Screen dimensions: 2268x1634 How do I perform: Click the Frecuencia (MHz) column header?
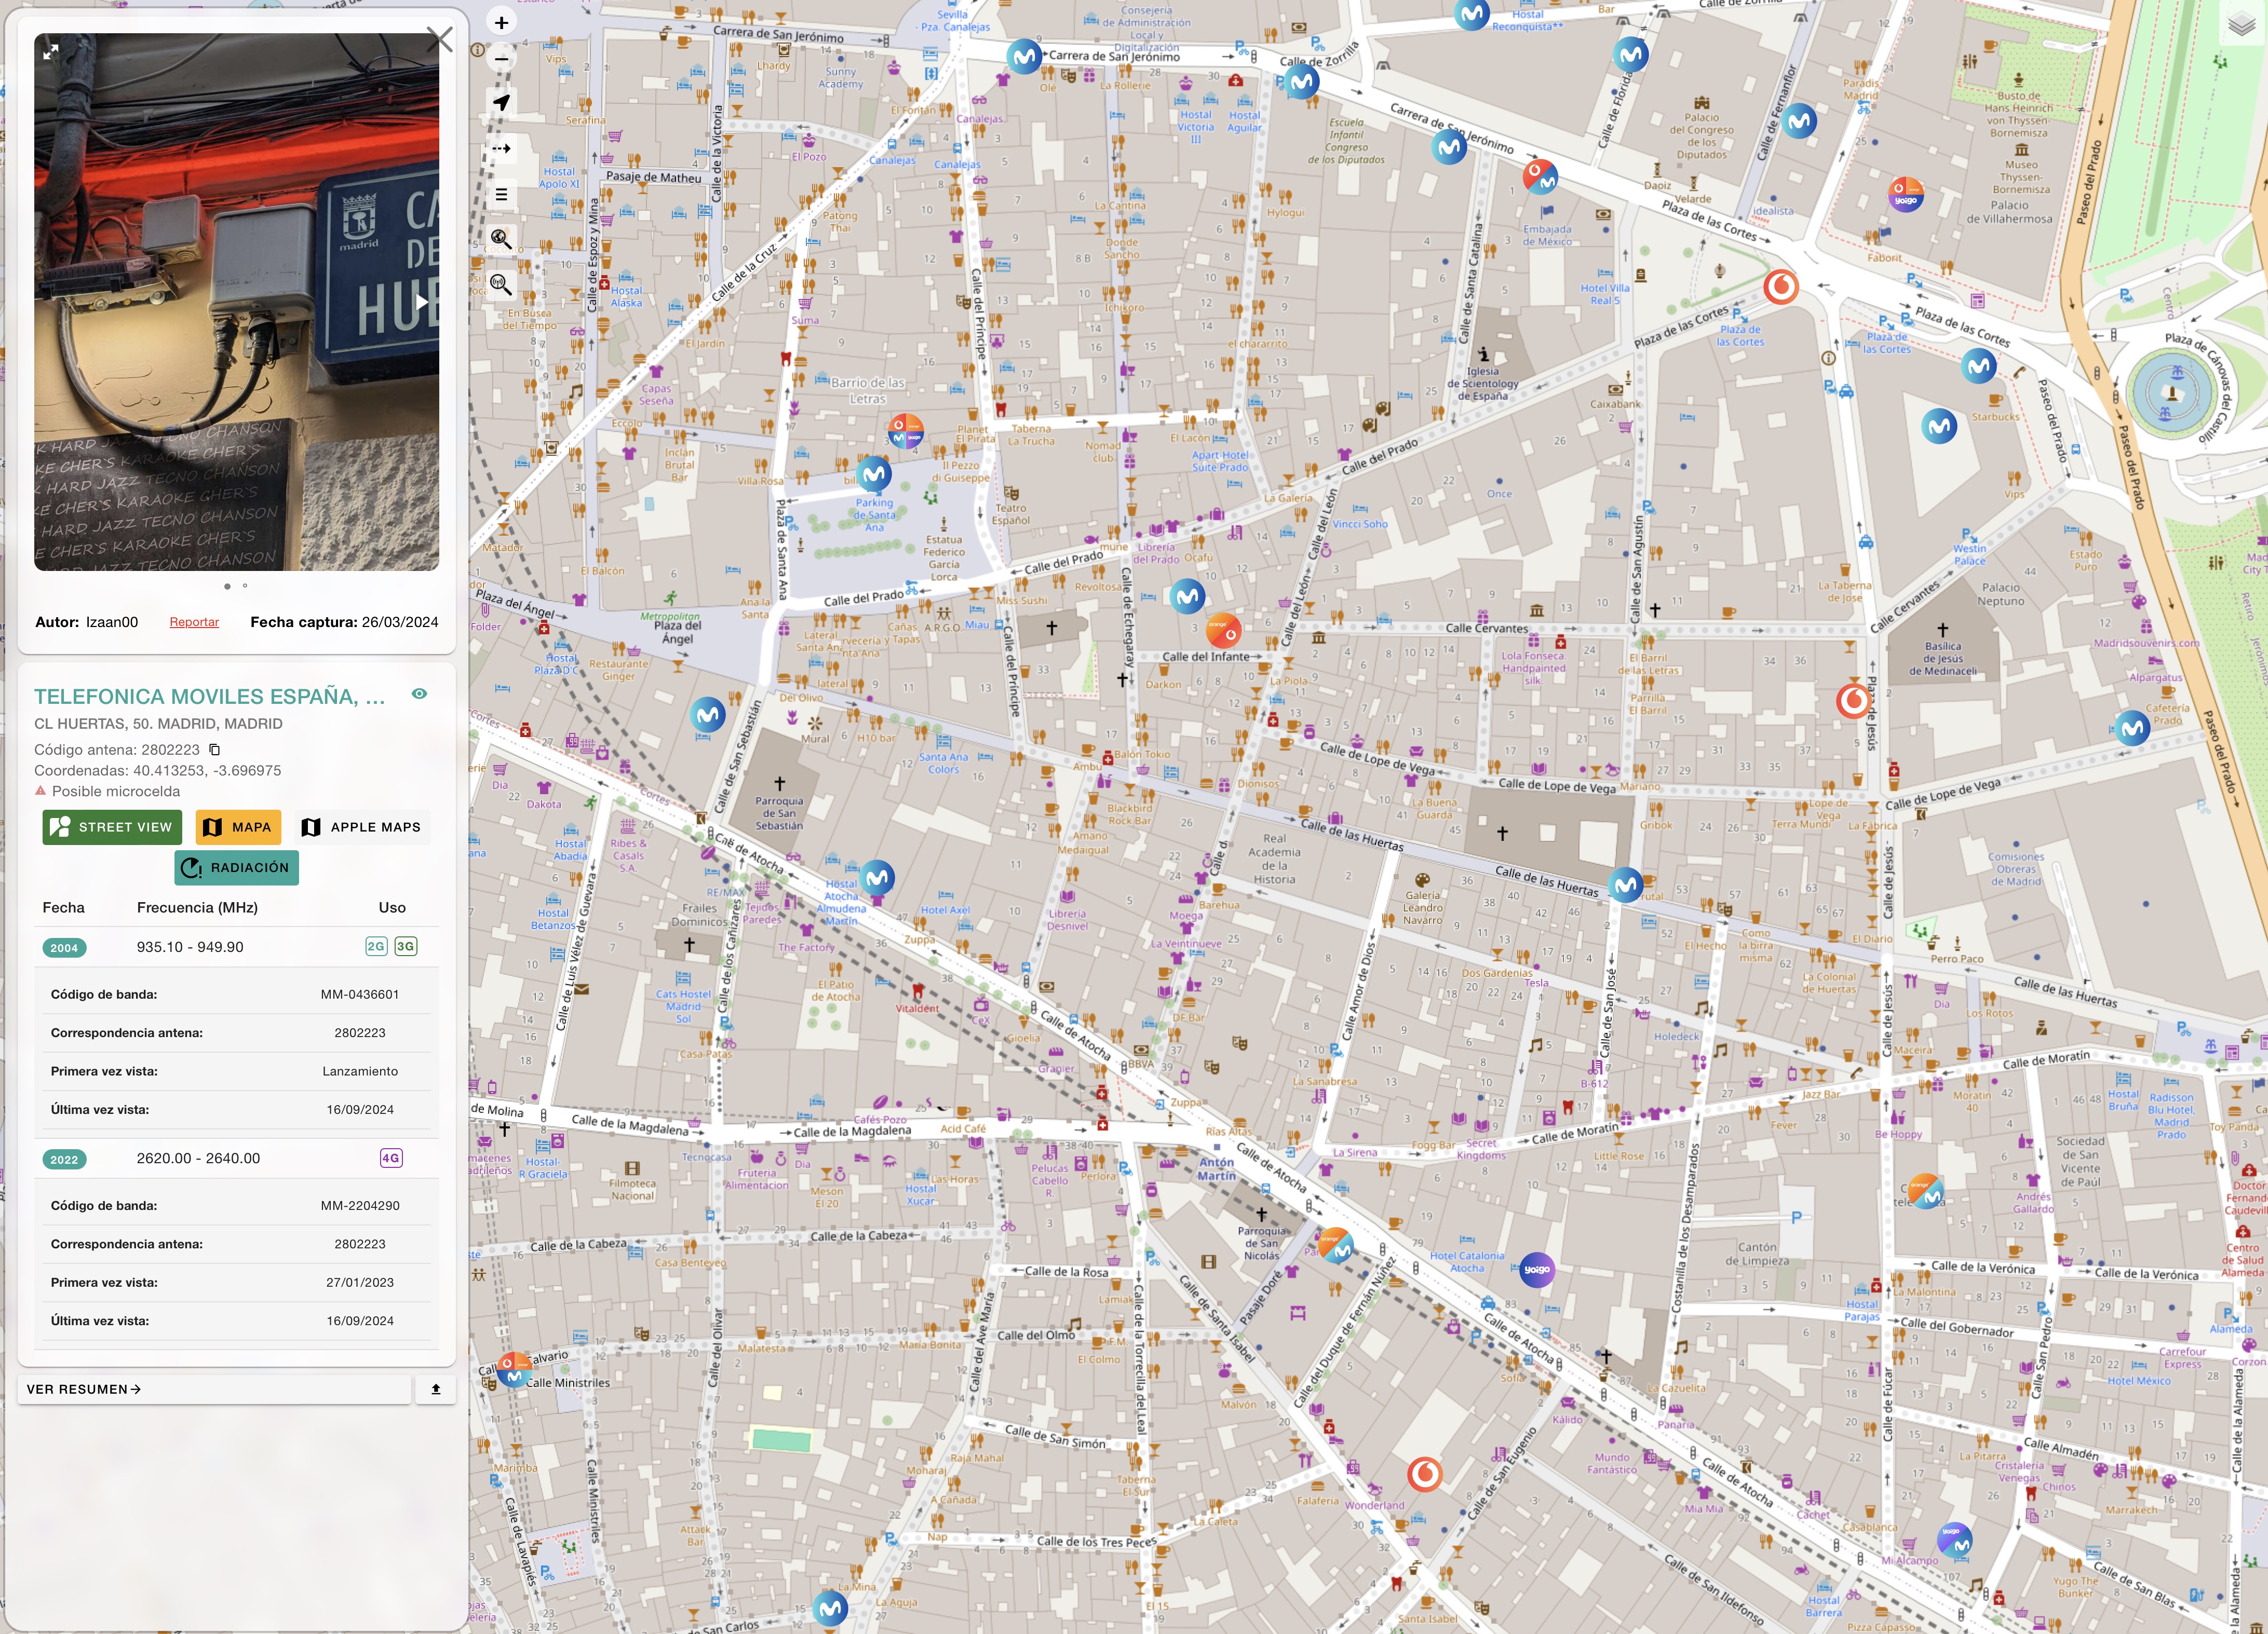(x=197, y=907)
